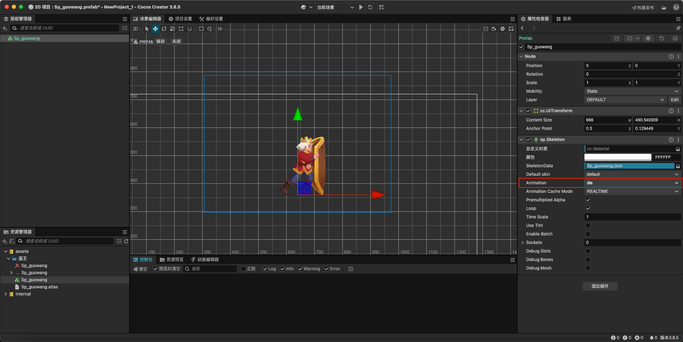
Task: Enable the Debug Mesh checkbox
Action: point(588,268)
